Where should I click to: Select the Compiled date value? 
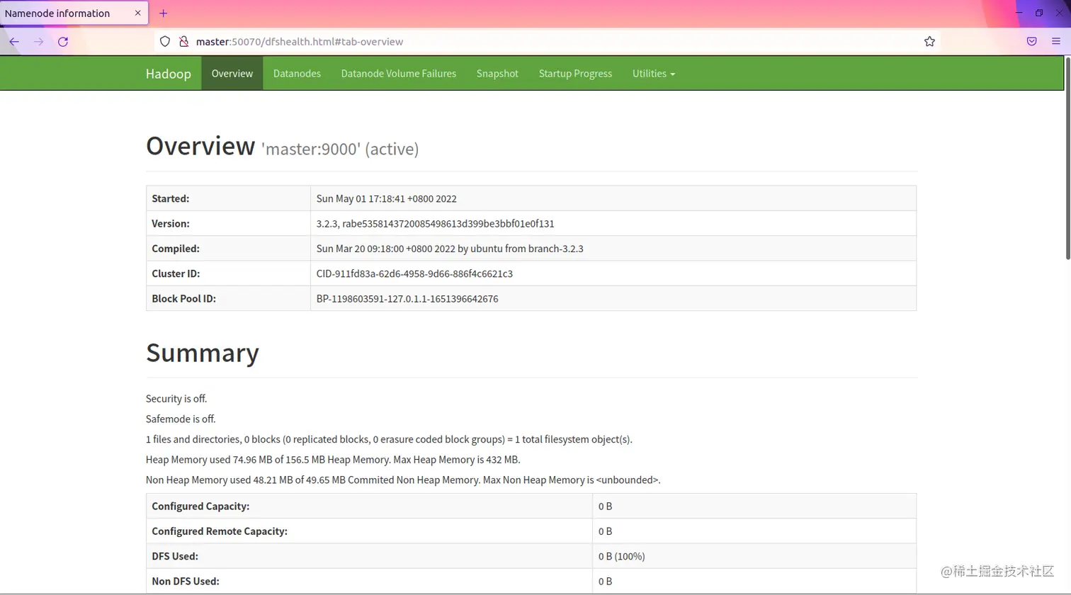pos(450,249)
